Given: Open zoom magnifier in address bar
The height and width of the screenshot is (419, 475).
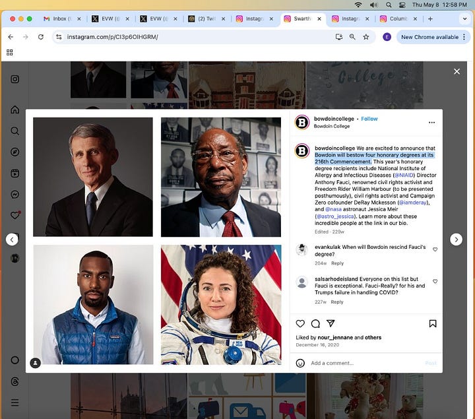Looking at the screenshot, I should point(352,37).
